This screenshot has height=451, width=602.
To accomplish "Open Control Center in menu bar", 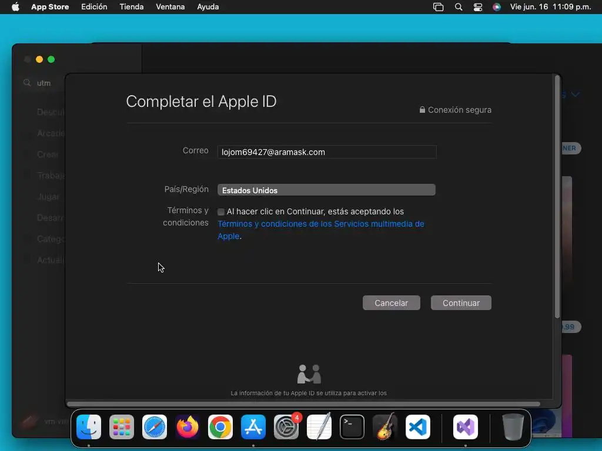I will (x=477, y=7).
